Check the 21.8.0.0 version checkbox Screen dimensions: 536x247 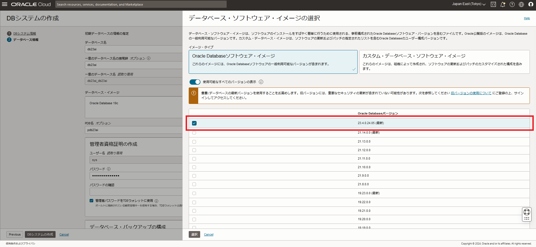tap(194, 184)
